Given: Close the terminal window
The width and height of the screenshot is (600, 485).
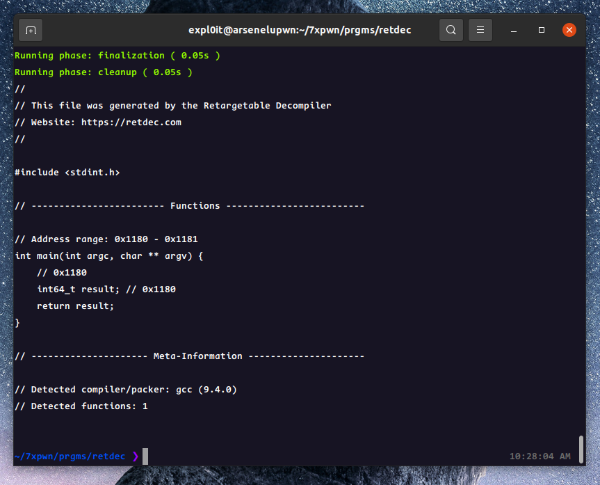Looking at the screenshot, I should pyautogui.click(x=569, y=30).
